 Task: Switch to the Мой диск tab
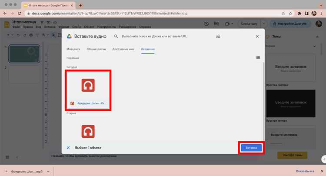tap(73, 49)
